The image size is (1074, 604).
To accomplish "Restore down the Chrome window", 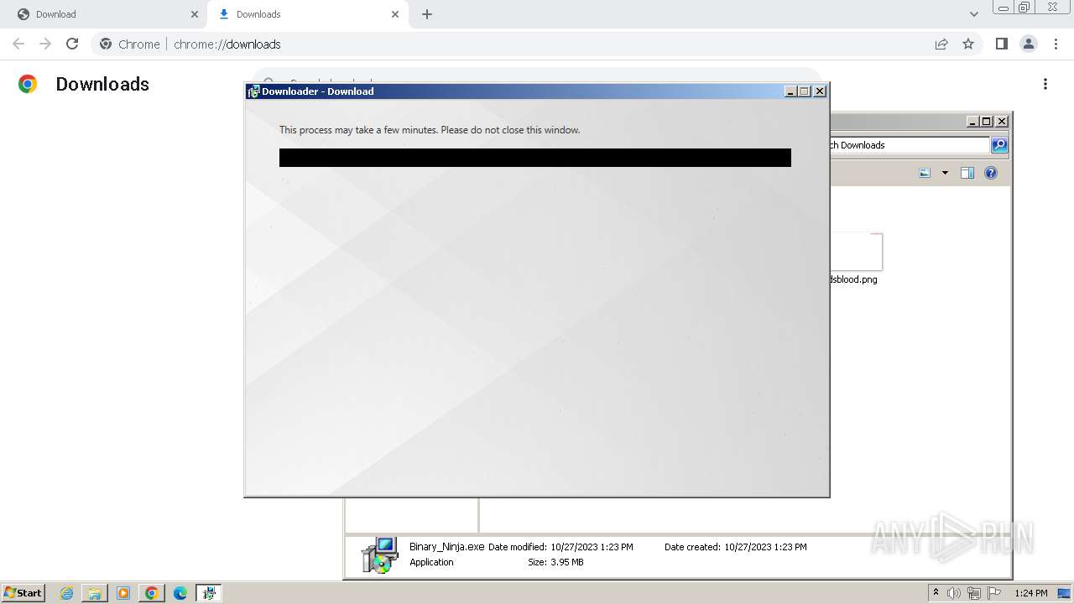I will coord(1024,8).
